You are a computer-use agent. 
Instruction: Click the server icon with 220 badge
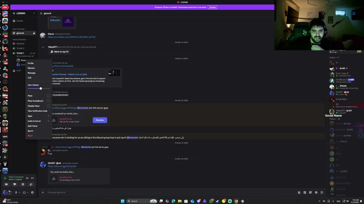click(x=5, y=21)
